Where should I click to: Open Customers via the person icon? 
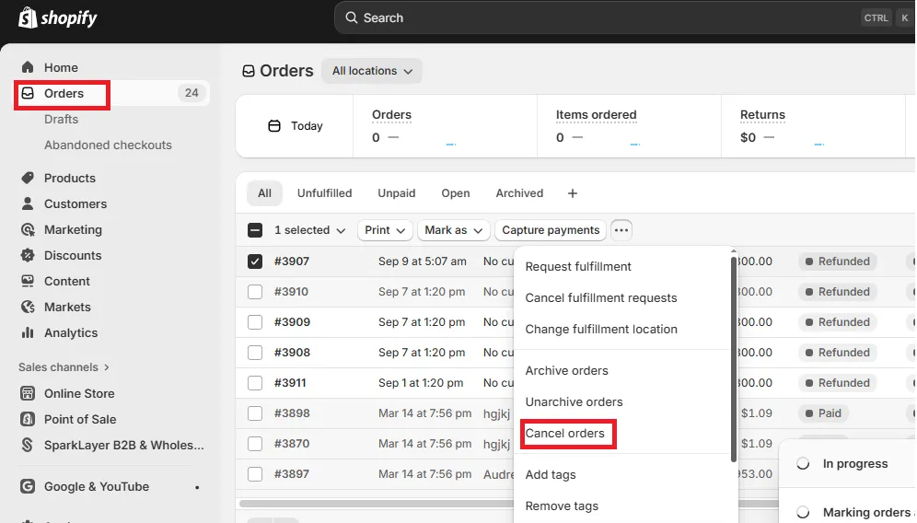tap(28, 203)
